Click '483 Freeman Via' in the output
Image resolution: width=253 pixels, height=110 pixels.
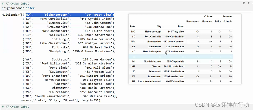pyautogui.click(x=98, y=72)
